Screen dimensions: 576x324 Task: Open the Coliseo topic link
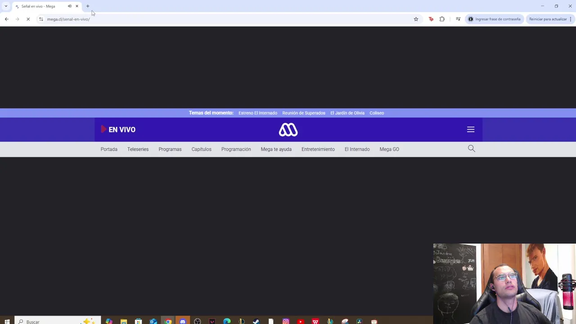(377, 113)
